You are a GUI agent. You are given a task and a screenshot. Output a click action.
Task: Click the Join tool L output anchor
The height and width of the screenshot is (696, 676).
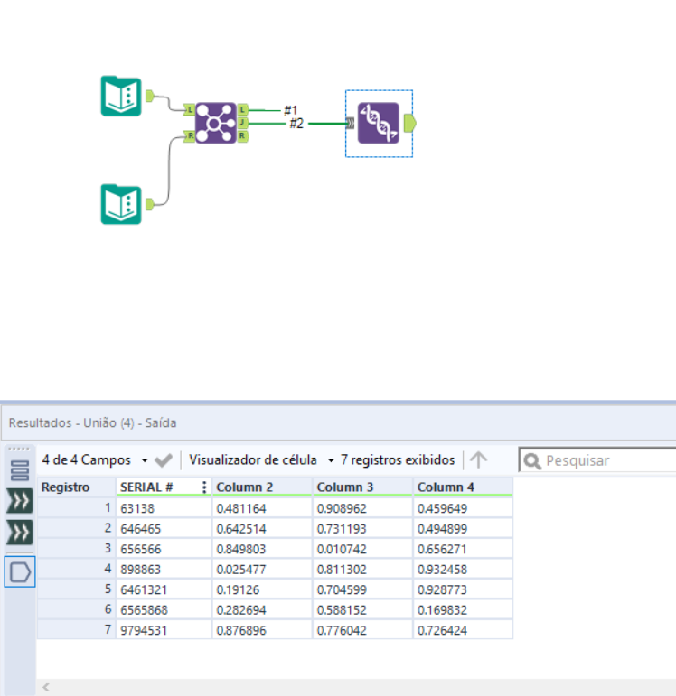point(243,109)
